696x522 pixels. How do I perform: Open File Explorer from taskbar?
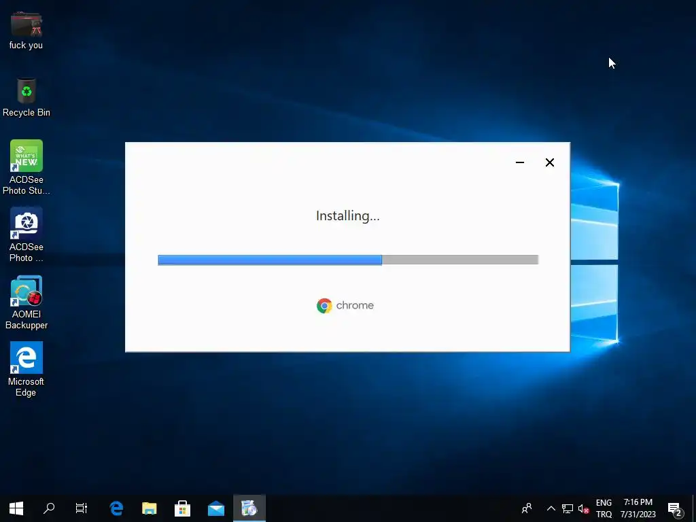click(149, 508)
